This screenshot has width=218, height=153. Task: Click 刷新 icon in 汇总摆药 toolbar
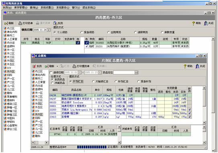(x=47, y=66)
